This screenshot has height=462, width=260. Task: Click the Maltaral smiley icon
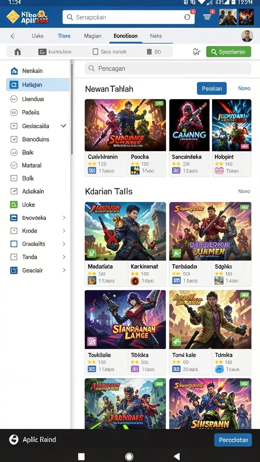[x=14, y=165]
